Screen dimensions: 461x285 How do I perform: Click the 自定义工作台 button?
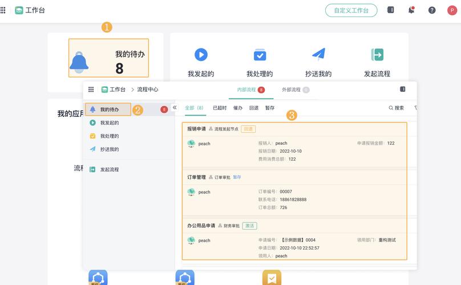[351, 10]
